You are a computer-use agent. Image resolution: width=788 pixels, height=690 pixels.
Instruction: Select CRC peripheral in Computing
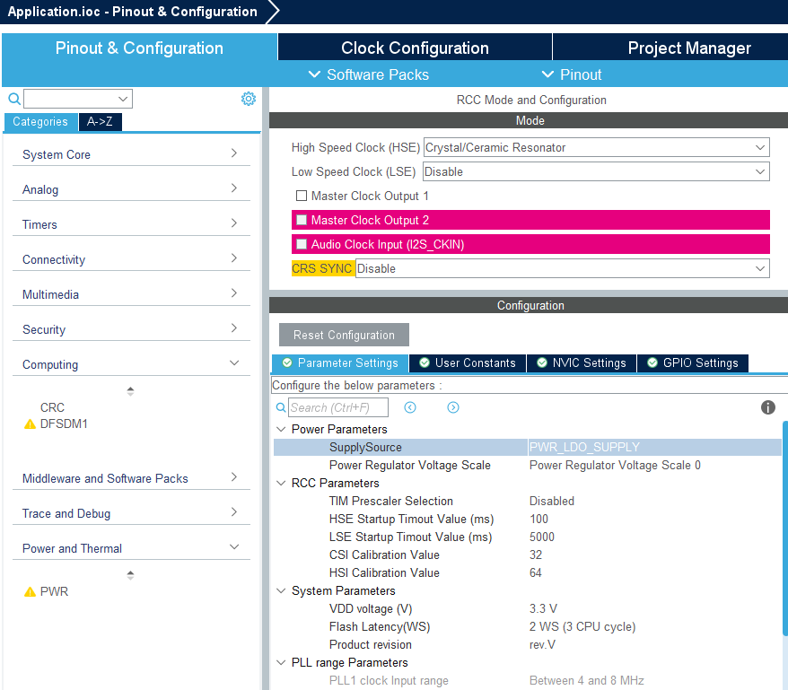(x=52, y=407)
